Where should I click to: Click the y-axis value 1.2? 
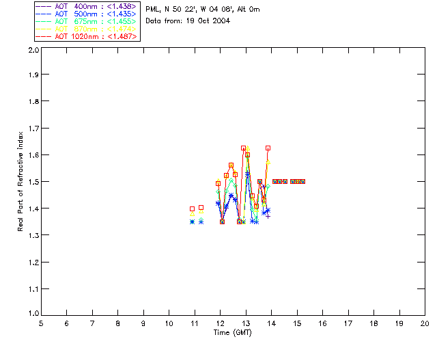[x=33, y=262]
